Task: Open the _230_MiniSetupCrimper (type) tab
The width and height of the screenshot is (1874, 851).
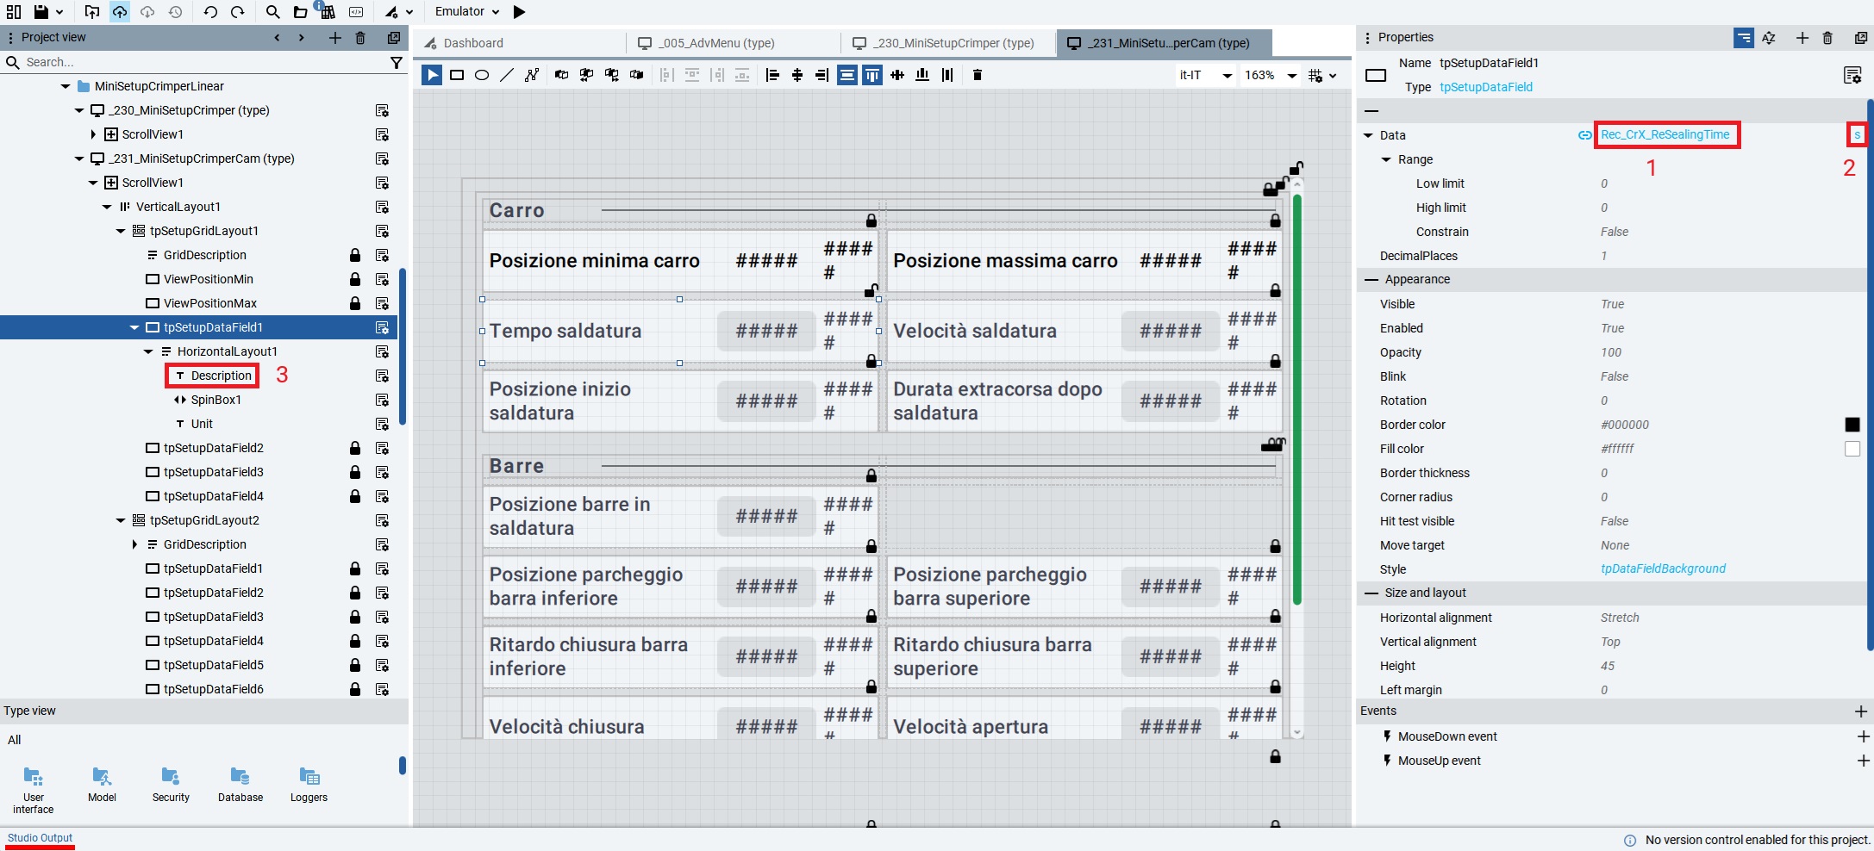Action: [x=953, y=43]
